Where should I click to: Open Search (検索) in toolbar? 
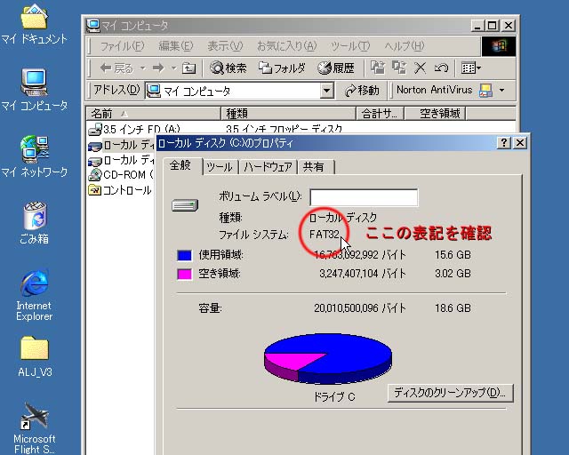pos(228,68)
